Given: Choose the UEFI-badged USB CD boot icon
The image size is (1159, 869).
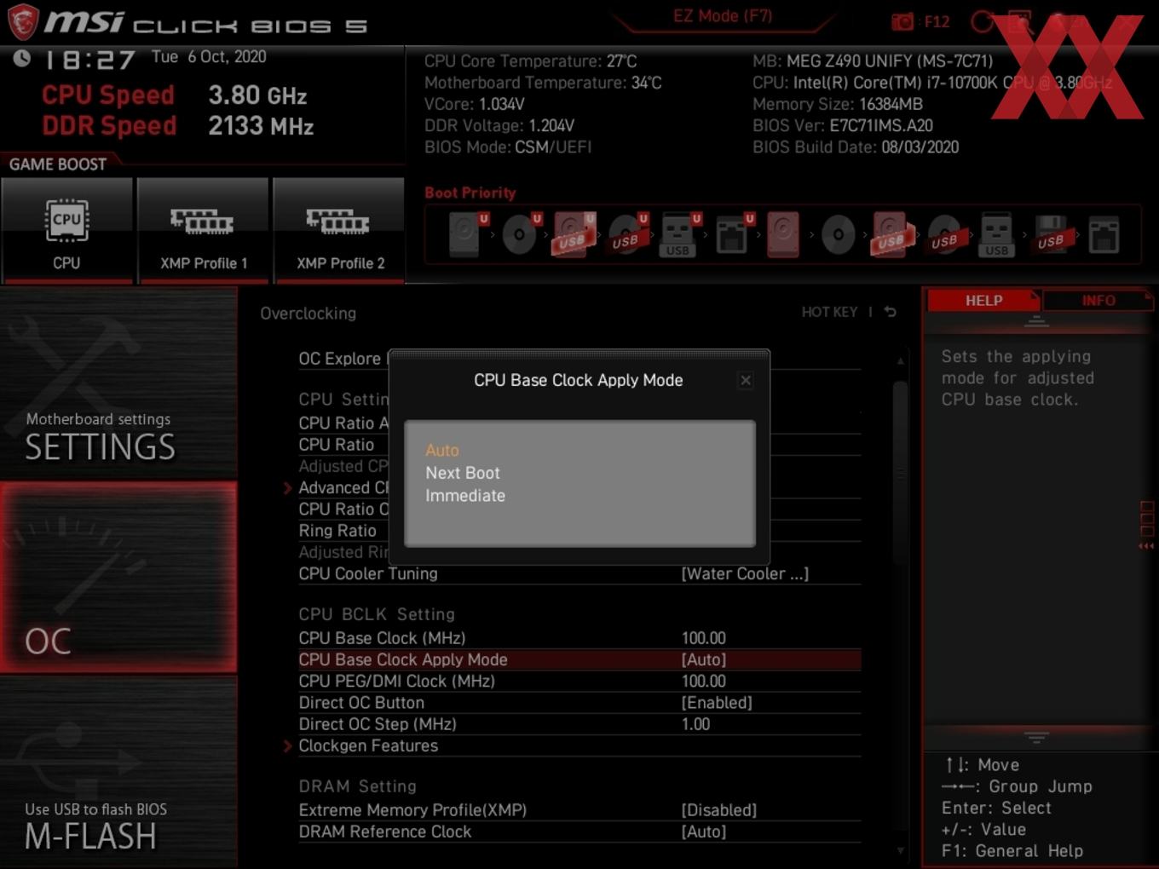Looking at the screenshot, I should click(626, 234).
